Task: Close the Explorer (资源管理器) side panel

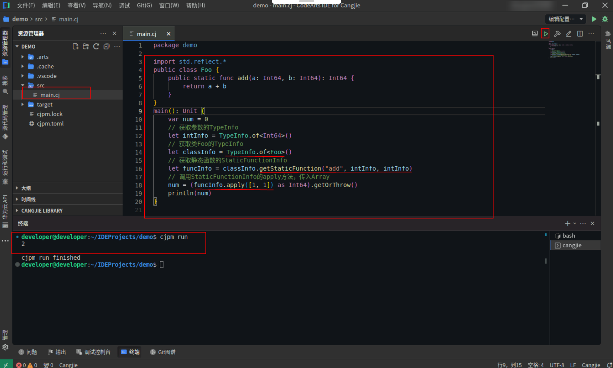Action: (115, 33)
